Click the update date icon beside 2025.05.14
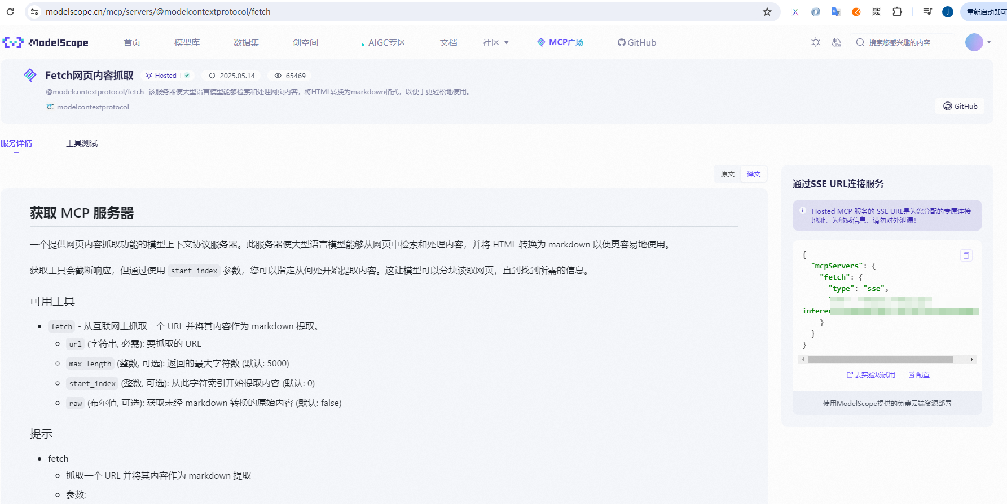The height and width of the screenshot is (504, 1007). coord(212,76)
